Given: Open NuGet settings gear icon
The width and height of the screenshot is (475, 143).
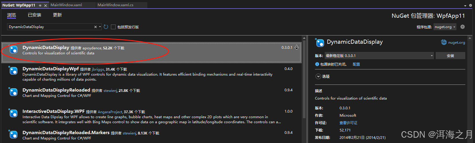Looking at the screenshot, I should (x=463, y=27).
